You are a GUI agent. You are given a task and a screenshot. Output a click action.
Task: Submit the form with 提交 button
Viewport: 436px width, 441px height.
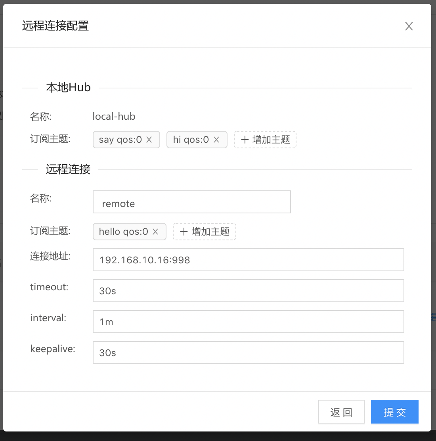(x=394, y=412)
